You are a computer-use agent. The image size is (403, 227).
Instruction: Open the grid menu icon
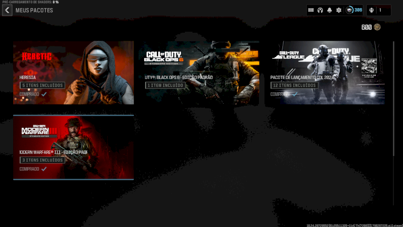coord(311,10)
